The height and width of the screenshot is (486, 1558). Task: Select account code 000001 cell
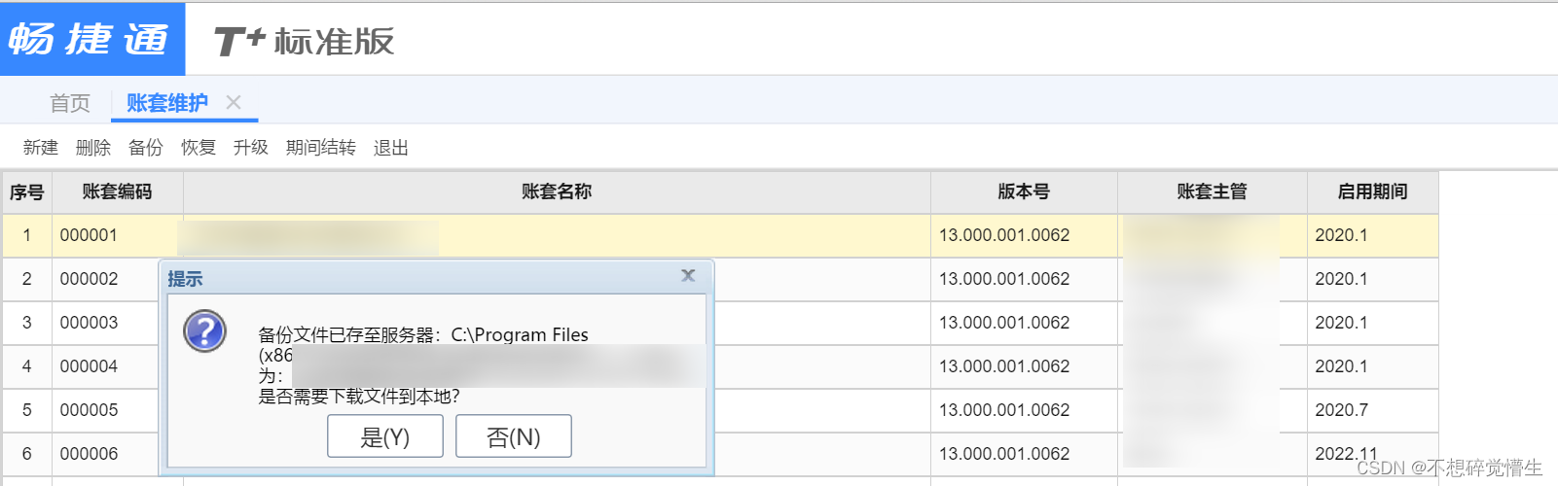point(118,235)
